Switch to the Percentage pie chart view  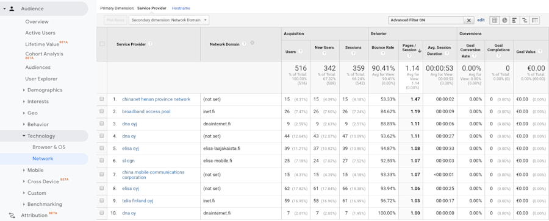coord(504,20)
